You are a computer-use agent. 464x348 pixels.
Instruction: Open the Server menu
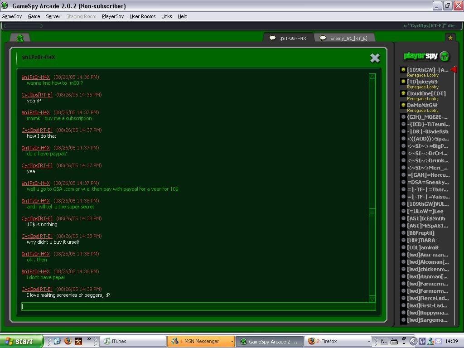pos(53,16)
